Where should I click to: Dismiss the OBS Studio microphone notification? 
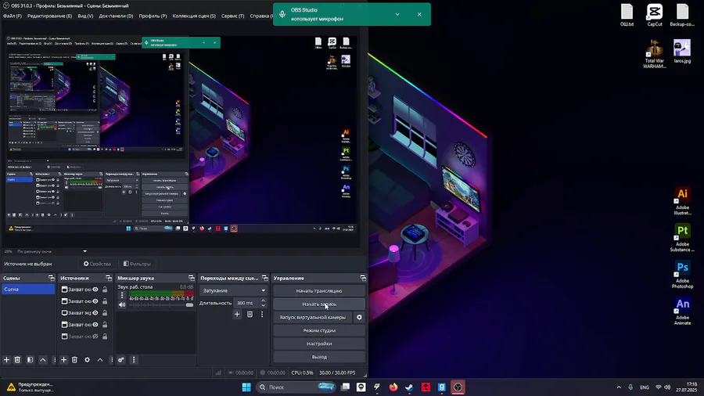pyautogui.click(x=419, y=14)
